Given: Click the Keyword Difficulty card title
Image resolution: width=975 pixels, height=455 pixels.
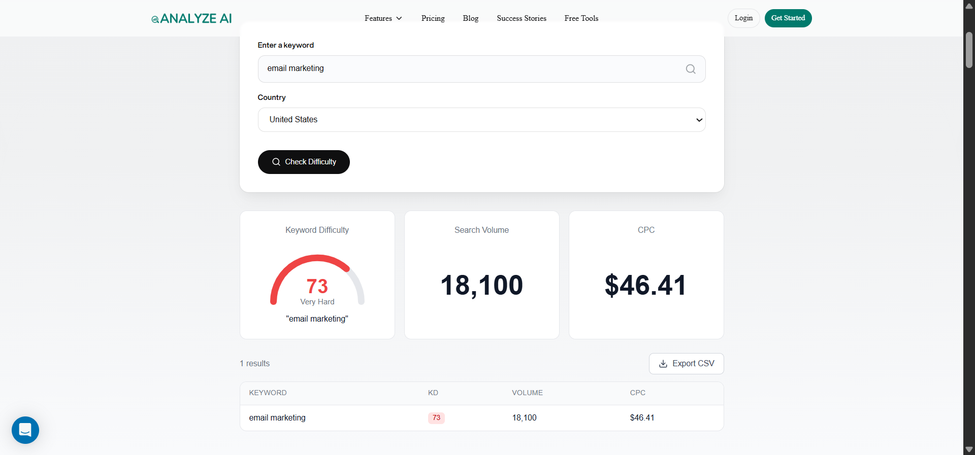Looking at the screenshot, I should [317, 230].
